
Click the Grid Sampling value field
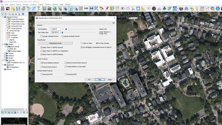click(x=55, y=29)
